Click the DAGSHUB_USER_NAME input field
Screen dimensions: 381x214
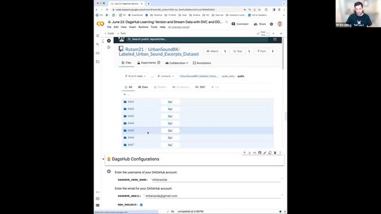[x=216, y=180]
